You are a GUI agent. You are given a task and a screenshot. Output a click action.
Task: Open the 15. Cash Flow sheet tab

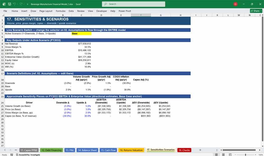pos(108,150)
